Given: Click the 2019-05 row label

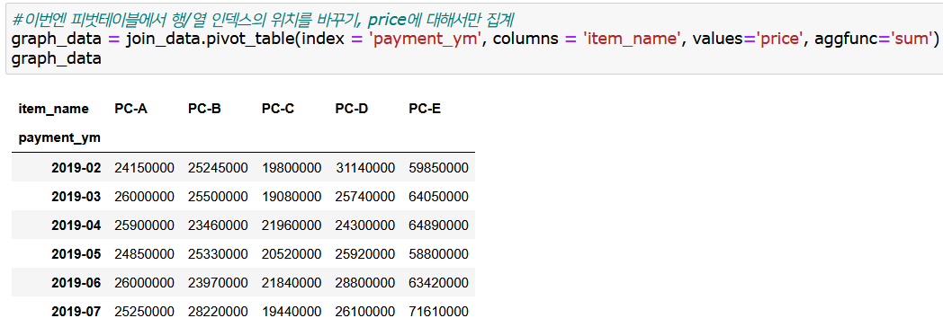Looking at the screenshot, I should click(76, 254).
